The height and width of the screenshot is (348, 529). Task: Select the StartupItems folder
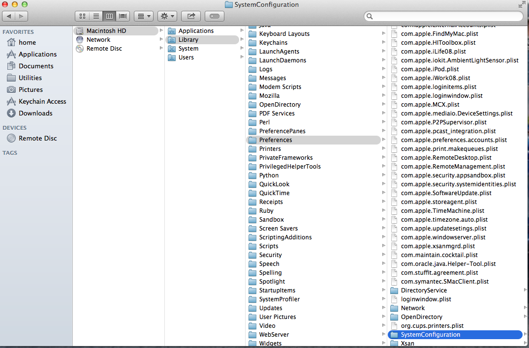pyautogui.click(x=314, y=290)
